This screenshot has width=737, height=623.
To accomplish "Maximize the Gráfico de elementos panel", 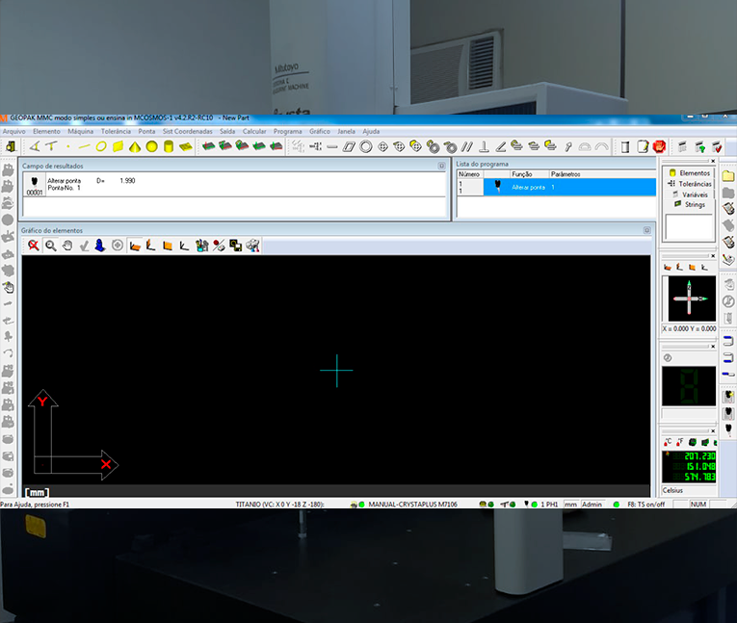I will pos(646,230).
